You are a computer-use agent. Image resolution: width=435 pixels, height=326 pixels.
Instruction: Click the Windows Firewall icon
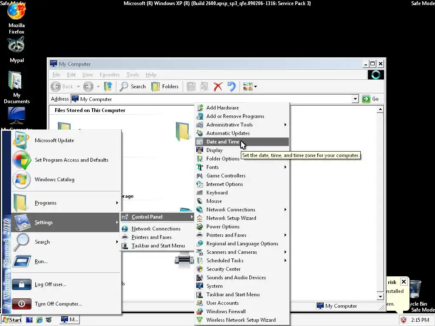200,312
